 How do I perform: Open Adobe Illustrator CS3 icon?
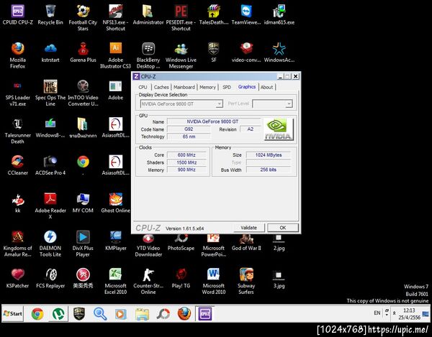click(x=115, y=55)
